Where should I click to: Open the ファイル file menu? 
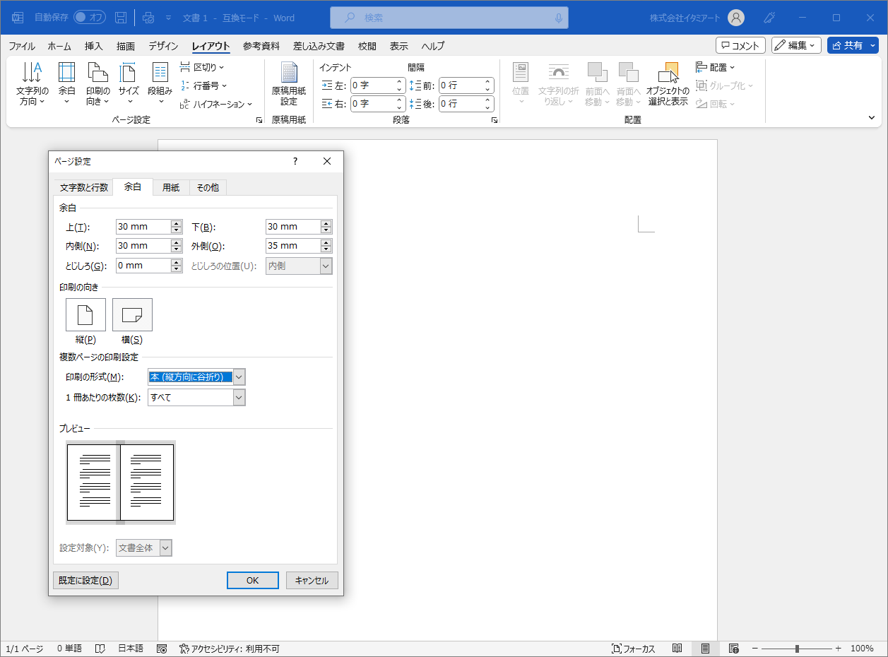tap(22, 46)
